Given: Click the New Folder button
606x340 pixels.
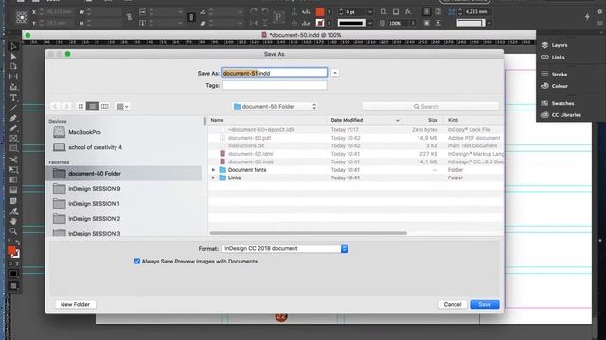Looking at the screenshot, I should tap(75, 304).
